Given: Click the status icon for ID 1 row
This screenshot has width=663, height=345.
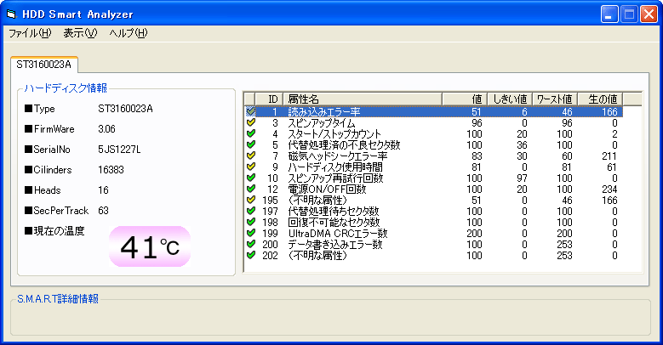Looking at the screenshot, I should 251,111.
